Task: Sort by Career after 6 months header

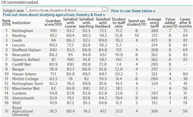Action: tap(185, 23)
